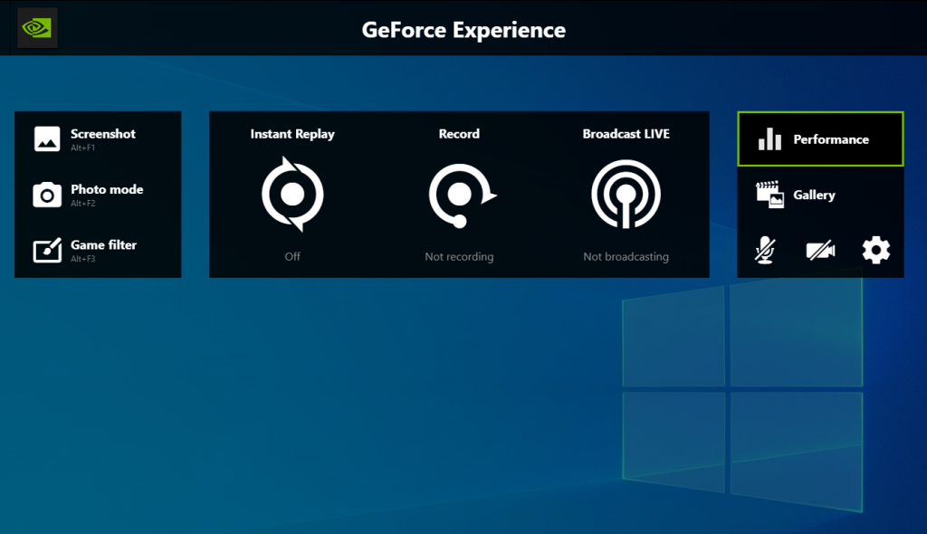
Task: Enable the webcam
Action: (x=820, y=249)
